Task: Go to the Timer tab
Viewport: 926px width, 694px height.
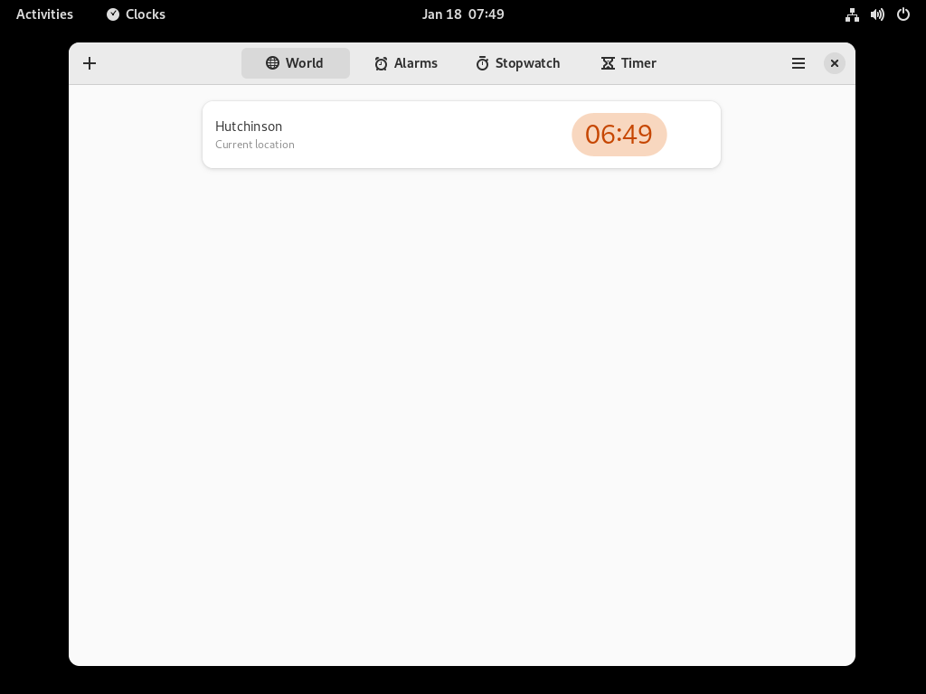Action: [x=629, y=63]
